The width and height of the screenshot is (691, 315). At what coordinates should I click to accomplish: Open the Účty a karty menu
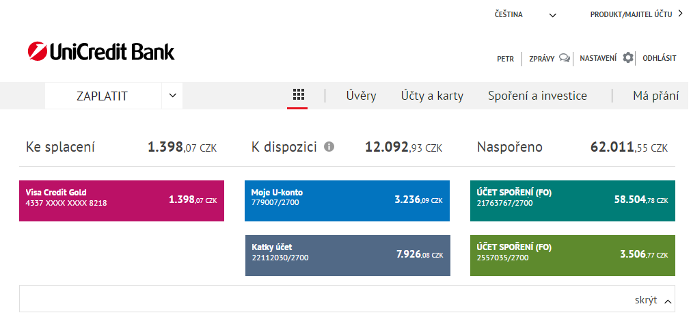click(432, 96)
